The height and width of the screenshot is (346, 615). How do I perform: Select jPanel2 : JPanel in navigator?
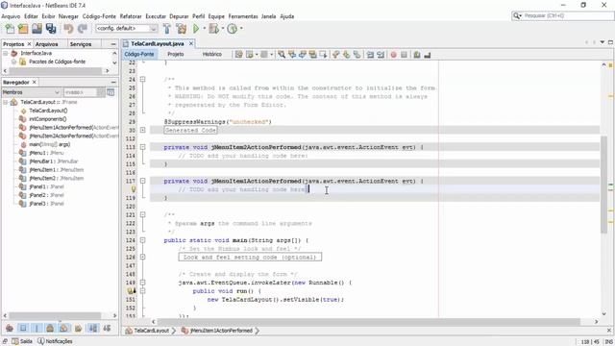tap(46, 195)
